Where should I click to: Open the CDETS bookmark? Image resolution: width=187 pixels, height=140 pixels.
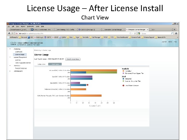click(48, 37)
